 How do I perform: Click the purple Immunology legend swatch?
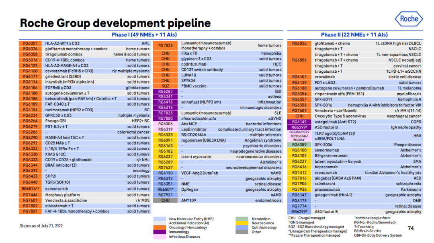click(160, 232)
